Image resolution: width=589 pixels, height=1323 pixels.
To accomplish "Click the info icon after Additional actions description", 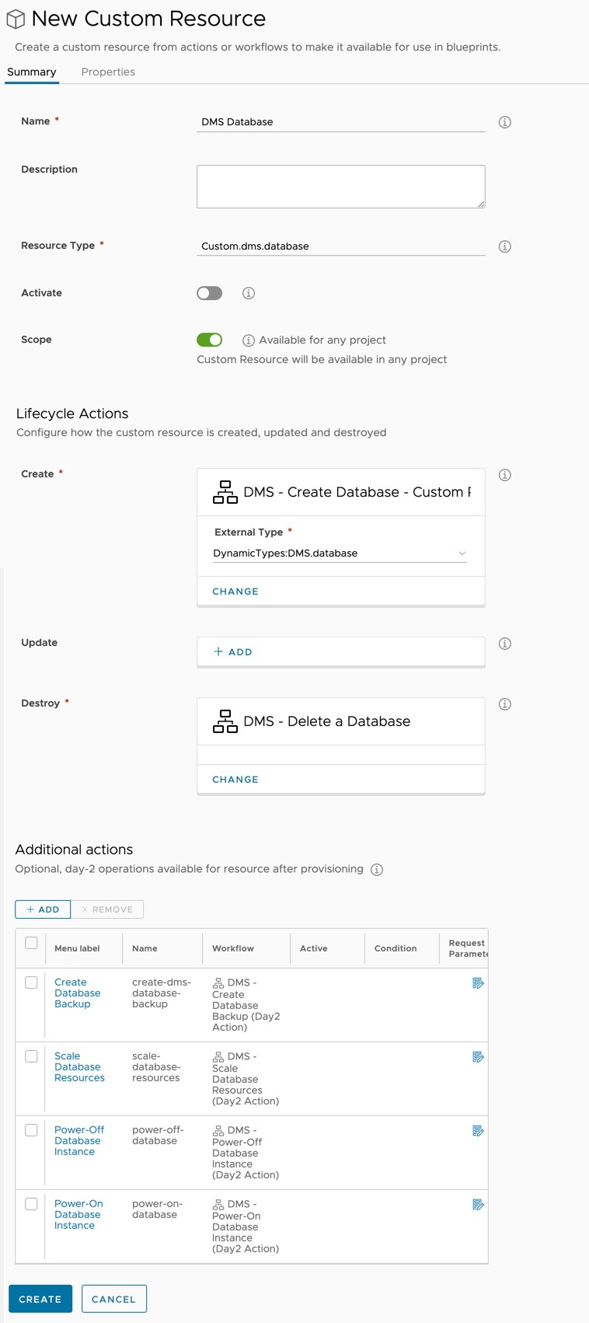I will tap(377, 870).
